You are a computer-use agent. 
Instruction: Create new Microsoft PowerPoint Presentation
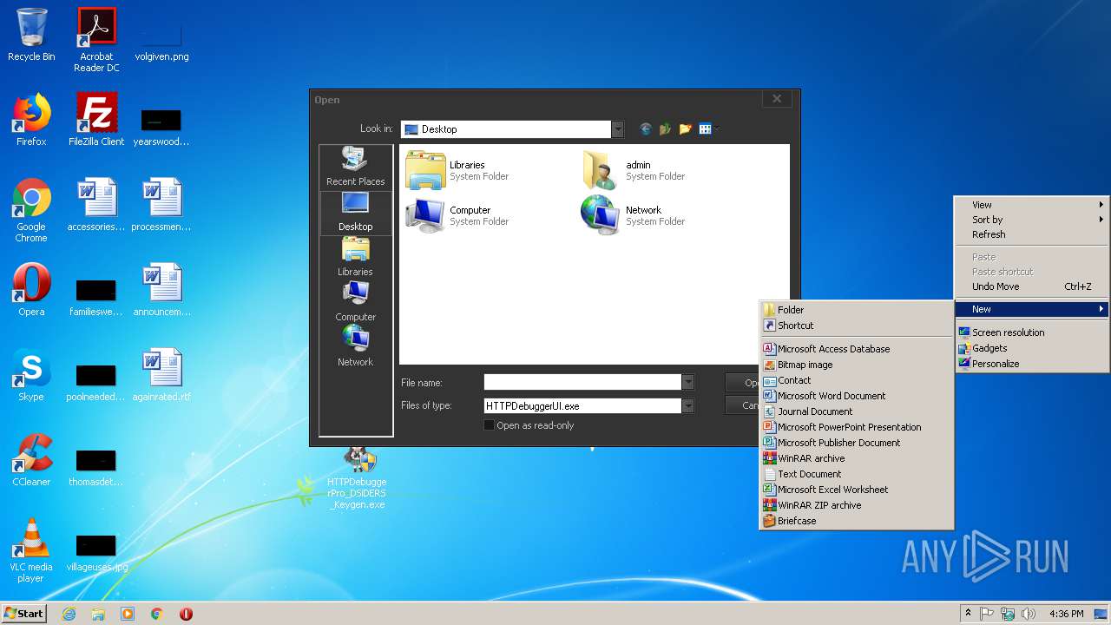pos(856,427)
